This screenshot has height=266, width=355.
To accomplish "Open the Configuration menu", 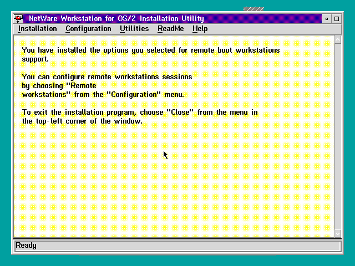I will [x=88, y=29].
